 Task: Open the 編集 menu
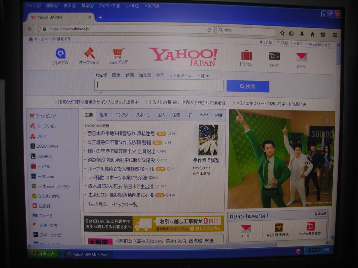(52, 5)
